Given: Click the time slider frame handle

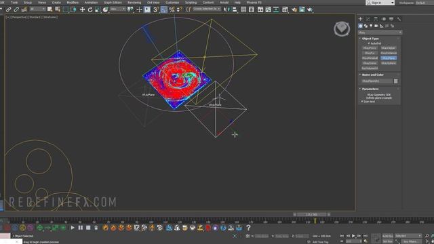Looking at the screenshot, I should pyautogui.click(x=311, y=214).
